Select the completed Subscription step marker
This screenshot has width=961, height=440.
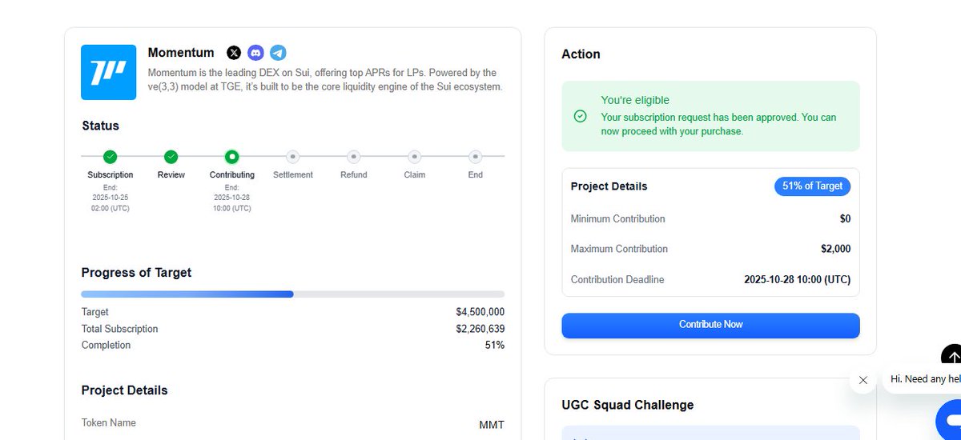[x=110, y=157]
